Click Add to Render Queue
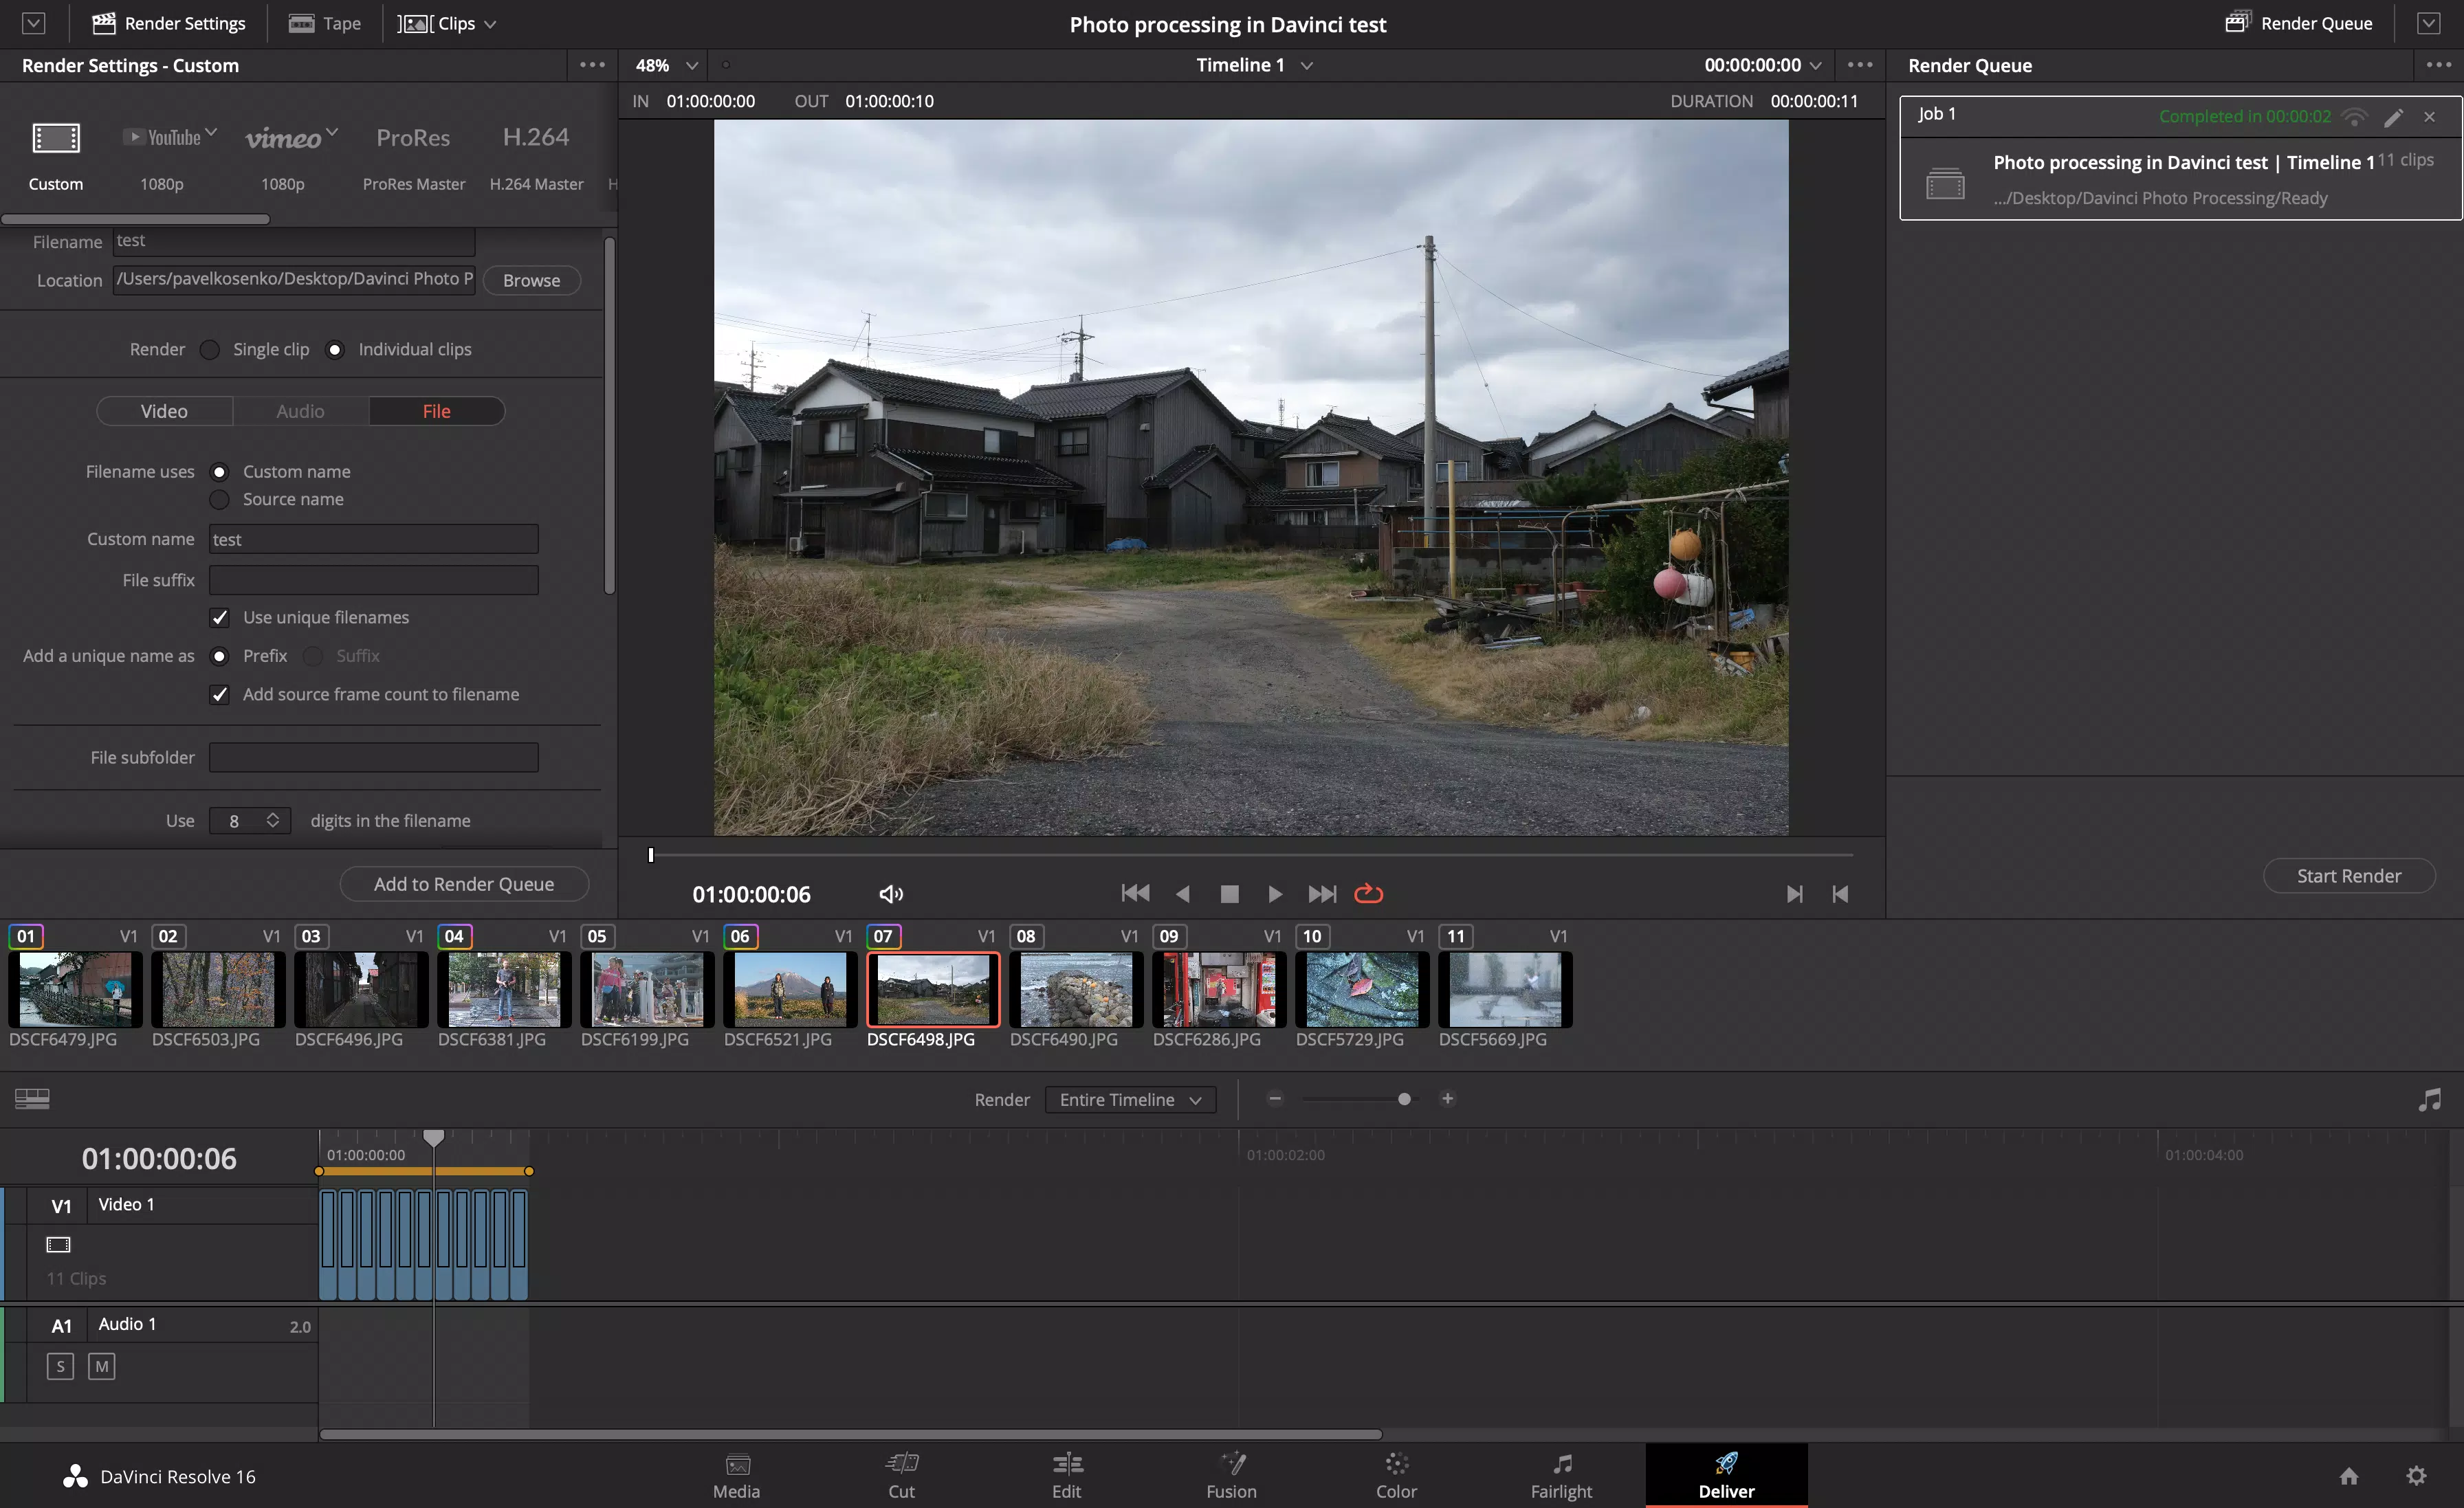This screenshot has width=2464, height=1508. pyautogui.click(x=464, y=884)
